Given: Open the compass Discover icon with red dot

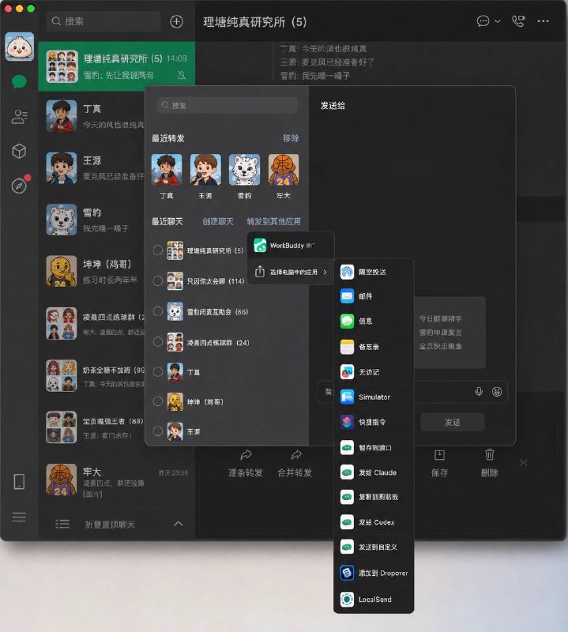Looking at the screenshot, I should coord(19,186).
